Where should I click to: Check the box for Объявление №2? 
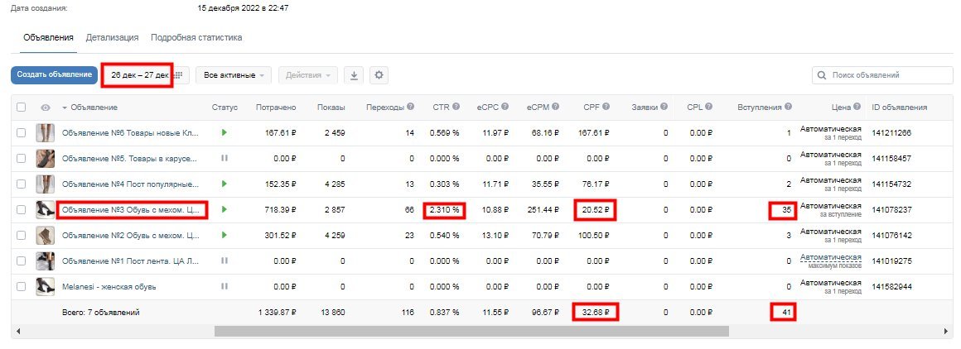point(22,235)
